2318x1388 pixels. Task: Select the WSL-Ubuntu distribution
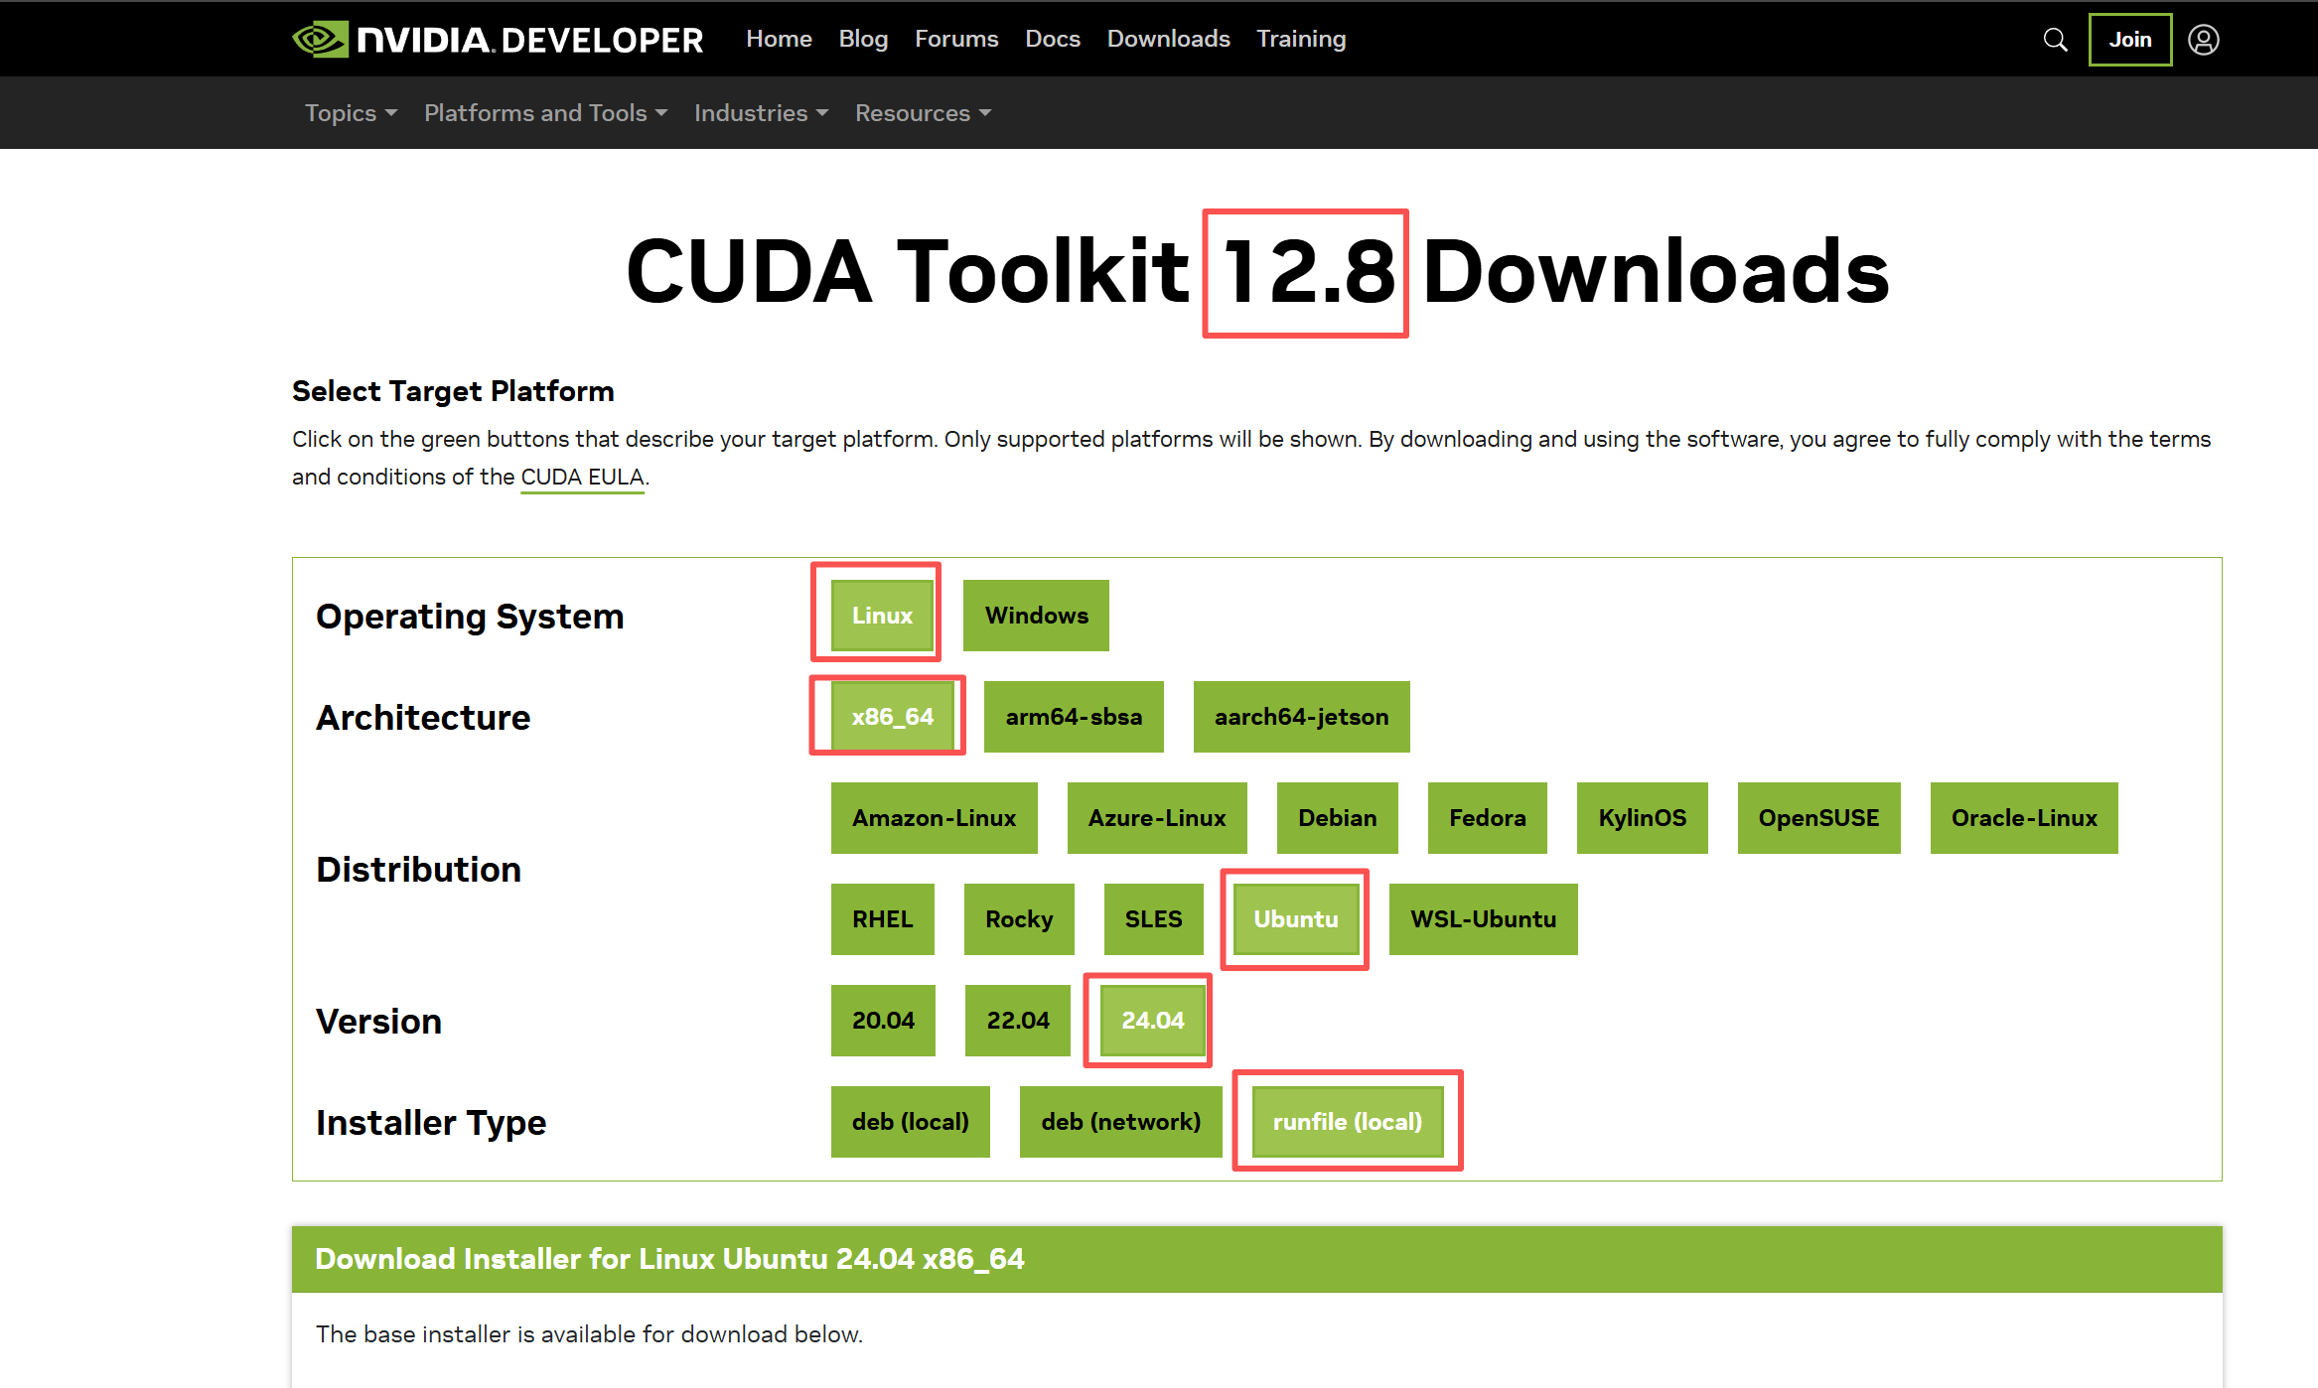click(1483, 919)
